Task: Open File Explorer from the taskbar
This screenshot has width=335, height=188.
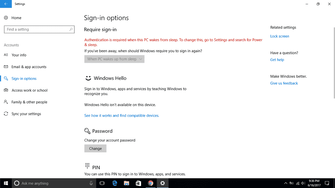Action: (127, 183)
